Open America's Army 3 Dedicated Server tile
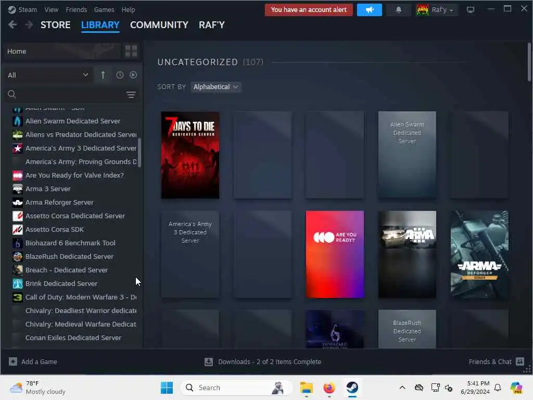The image size is (533, 400). (190, 254)
